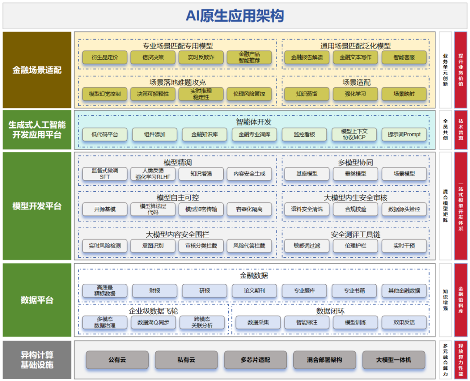This screenshot has width=470, height=381.
Task: Select the 数据湖仓同步 box
Action: point(154,322)
